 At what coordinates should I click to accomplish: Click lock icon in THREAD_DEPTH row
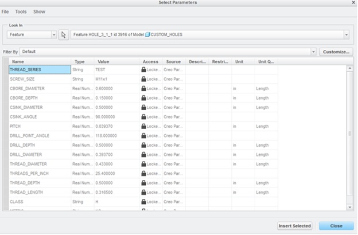point(143,183)
